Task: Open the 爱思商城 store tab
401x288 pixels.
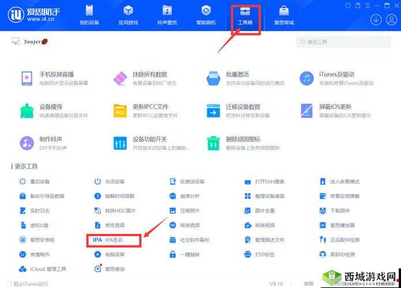Action: (284, 15)
